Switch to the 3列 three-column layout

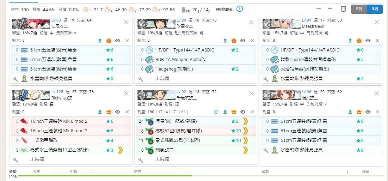[x=375, y=9]
